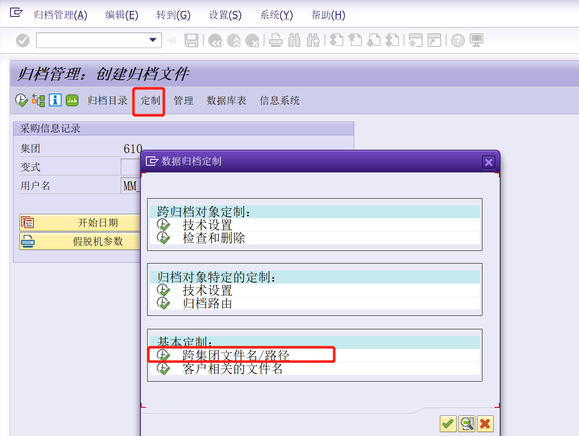The width and height of the screenshot is (579, 436).
Task: Click the red X Cancel button in dialog
Action: (485, 423)
